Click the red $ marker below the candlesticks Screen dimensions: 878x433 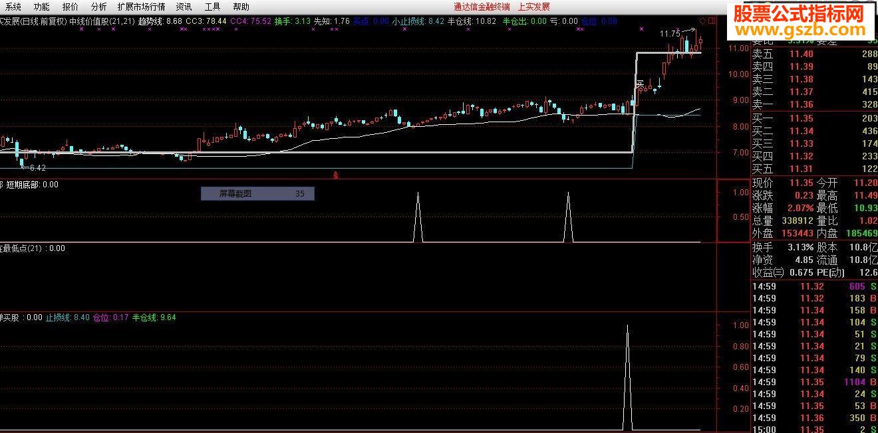[337, 176]
